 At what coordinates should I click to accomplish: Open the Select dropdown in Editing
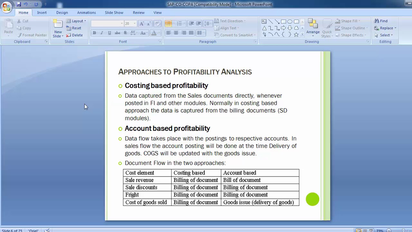[383, 35]
